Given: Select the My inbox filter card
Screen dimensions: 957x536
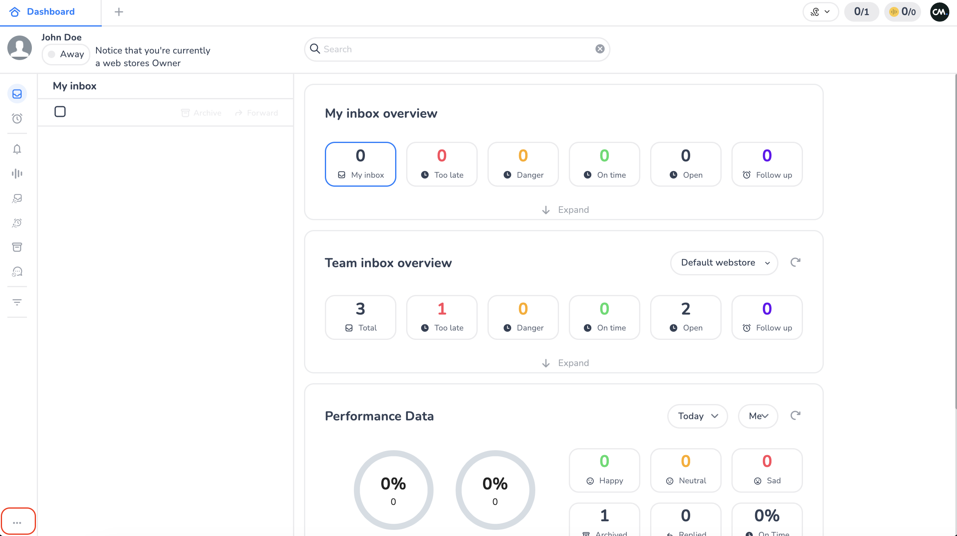Looking at the screenshot, I should pyautogui.click(x=360, y=164).
